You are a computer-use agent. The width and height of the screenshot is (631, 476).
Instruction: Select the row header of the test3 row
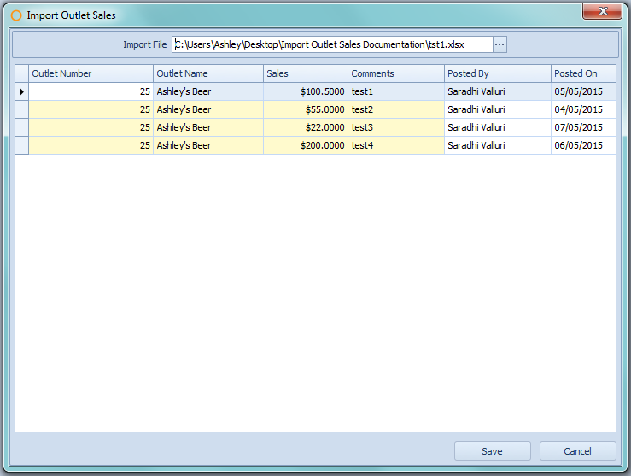22,127
